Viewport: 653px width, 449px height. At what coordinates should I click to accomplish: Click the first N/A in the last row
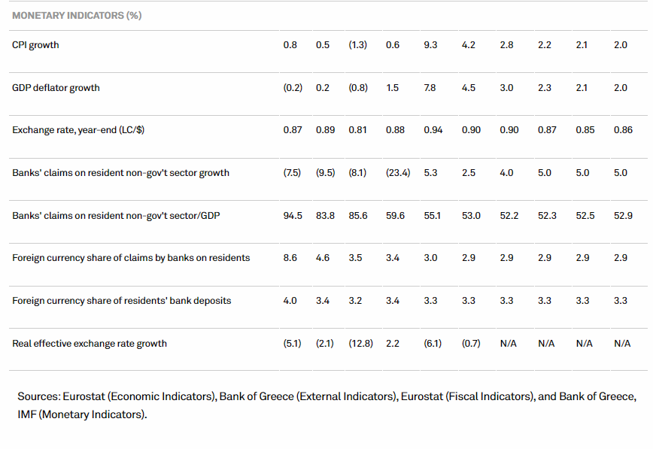coord(508,344)
